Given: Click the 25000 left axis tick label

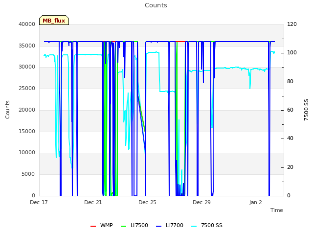Looking at the screenshot, I should (27, 88).
